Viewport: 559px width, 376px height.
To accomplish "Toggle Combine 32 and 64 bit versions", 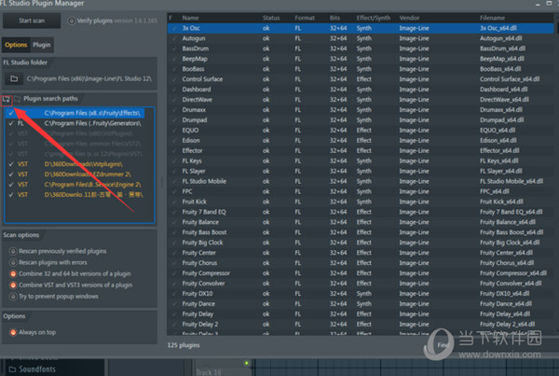I will pos(13,274).
